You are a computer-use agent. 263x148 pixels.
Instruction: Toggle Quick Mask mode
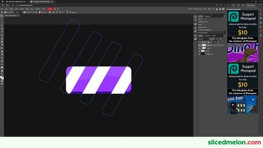click(x=2, y=81)
